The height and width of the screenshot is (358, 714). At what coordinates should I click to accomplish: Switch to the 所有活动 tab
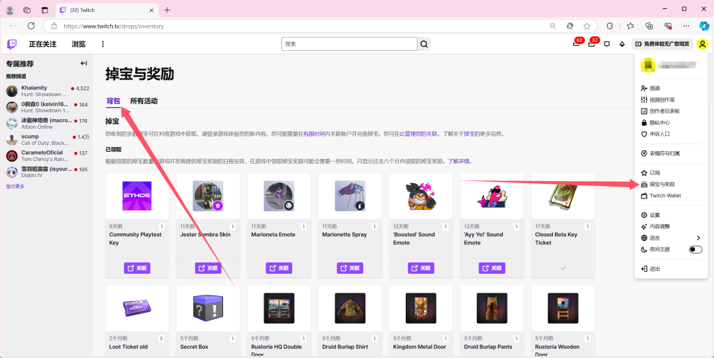(144, 101)
